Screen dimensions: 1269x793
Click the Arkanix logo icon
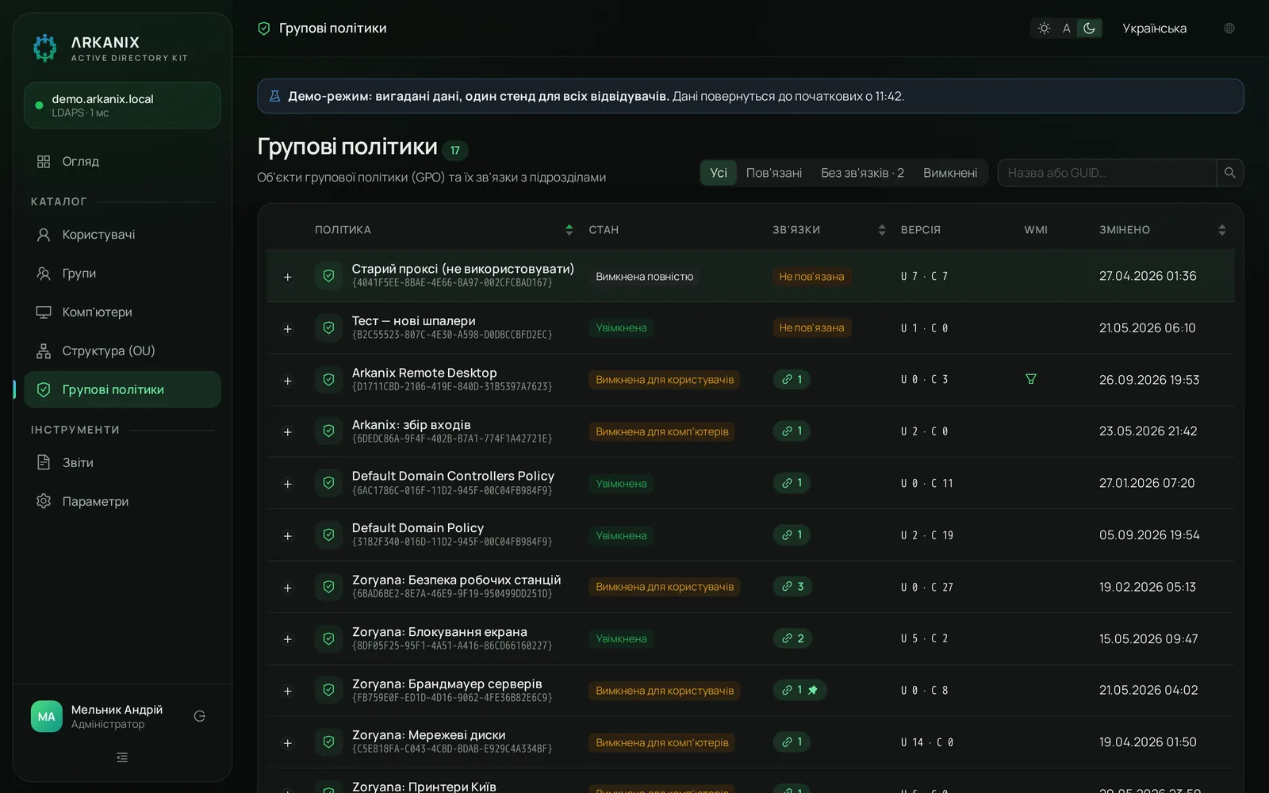tap(45, 48)
